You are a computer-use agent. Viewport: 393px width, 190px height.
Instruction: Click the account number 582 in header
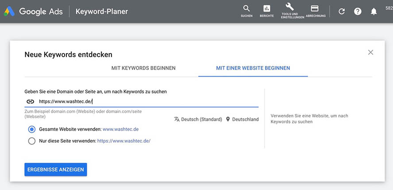(389, 8)
